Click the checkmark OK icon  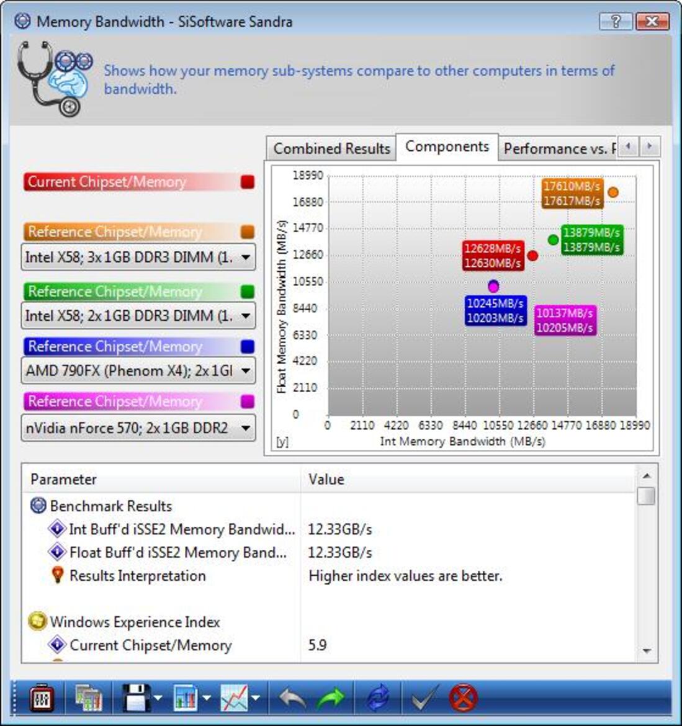(424, 698)
